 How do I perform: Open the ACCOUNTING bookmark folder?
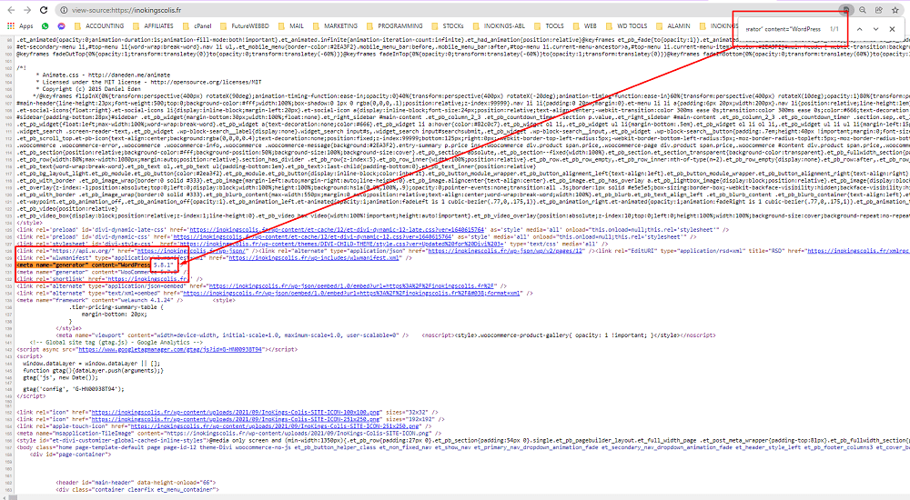(x=100, y=26)
